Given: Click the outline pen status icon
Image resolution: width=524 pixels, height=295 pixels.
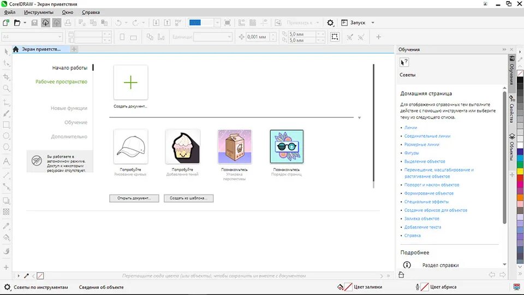Looking at the screenshot, I should pos(418,287).
